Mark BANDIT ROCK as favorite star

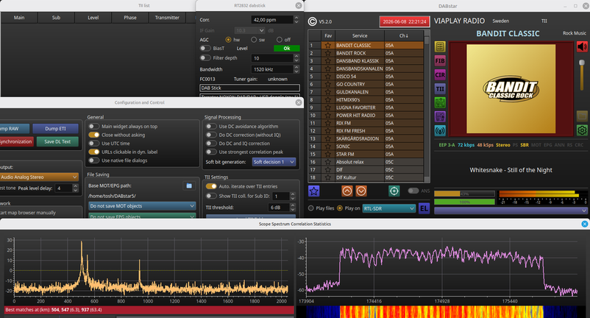(x=328, y=53)
